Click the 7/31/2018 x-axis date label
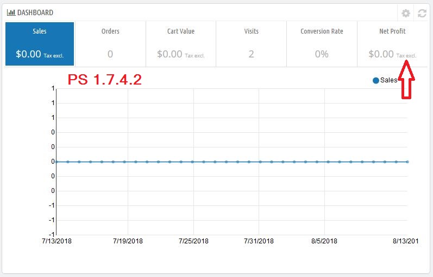This screenshot has height=277, width=433. pyautogui.click(x=259, y=241)
